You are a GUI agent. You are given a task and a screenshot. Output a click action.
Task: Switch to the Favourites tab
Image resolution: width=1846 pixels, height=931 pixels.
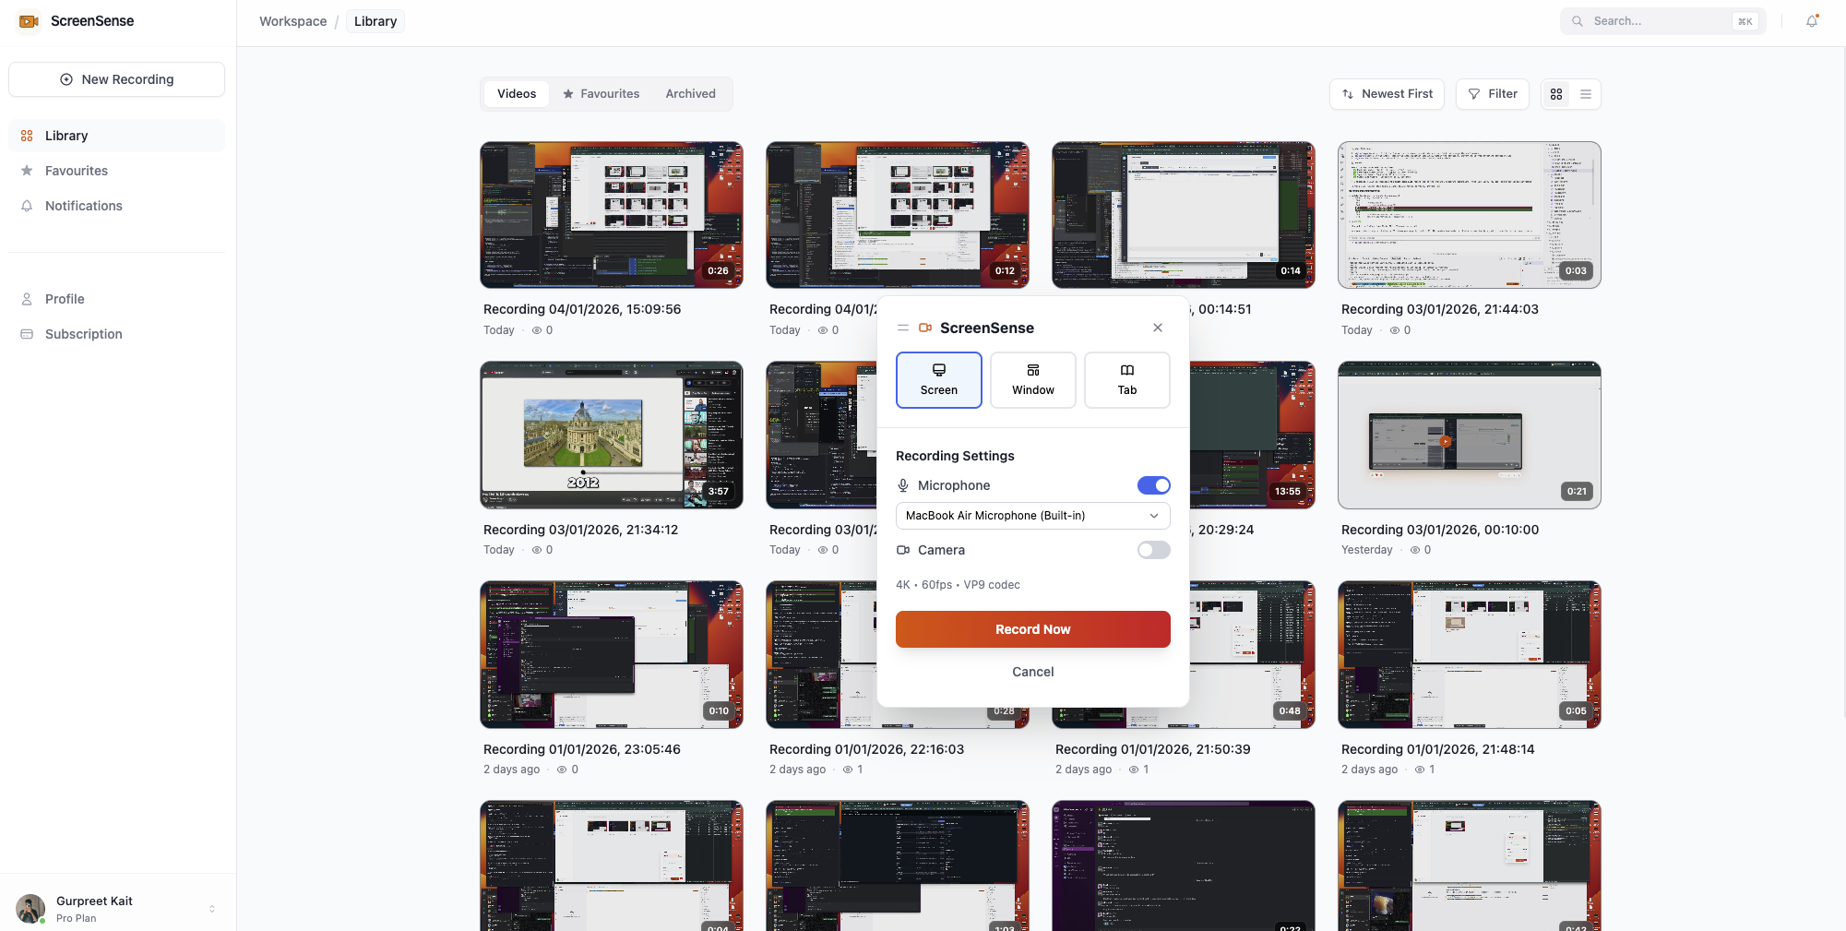click(601, 94)
